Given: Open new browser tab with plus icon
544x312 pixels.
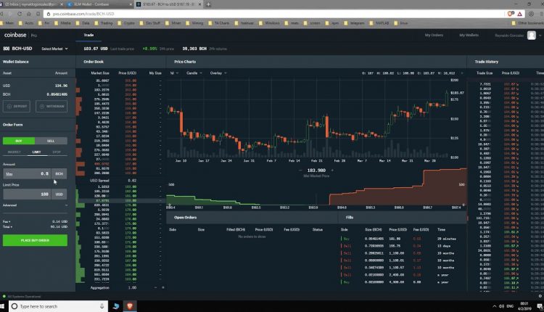Looking at the screenshot, I should coord(208,4).
